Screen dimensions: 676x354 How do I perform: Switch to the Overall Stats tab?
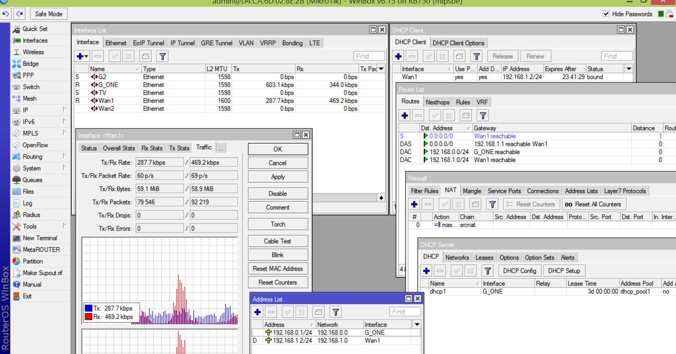pos(119,148)
